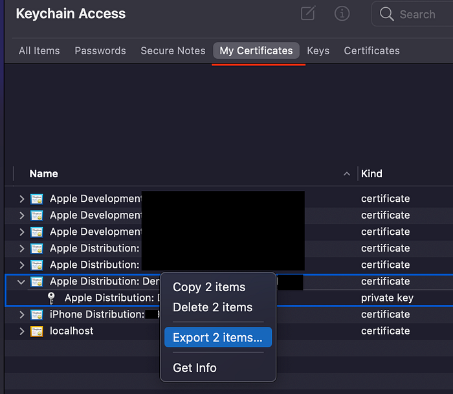Focus the Search field
453x394 pixels.
(x=413, y=14)
